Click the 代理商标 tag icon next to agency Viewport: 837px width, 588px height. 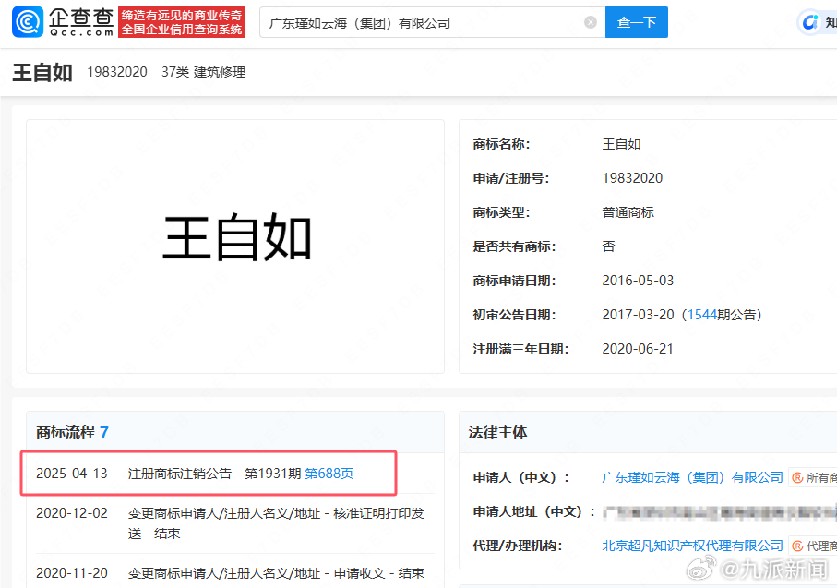click(813, 546)
